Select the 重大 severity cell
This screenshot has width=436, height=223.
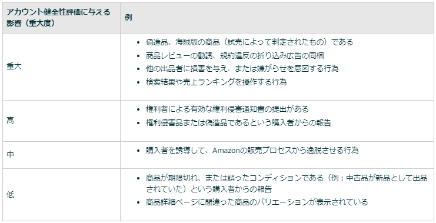pyautogui.click(x=14, y=66)
